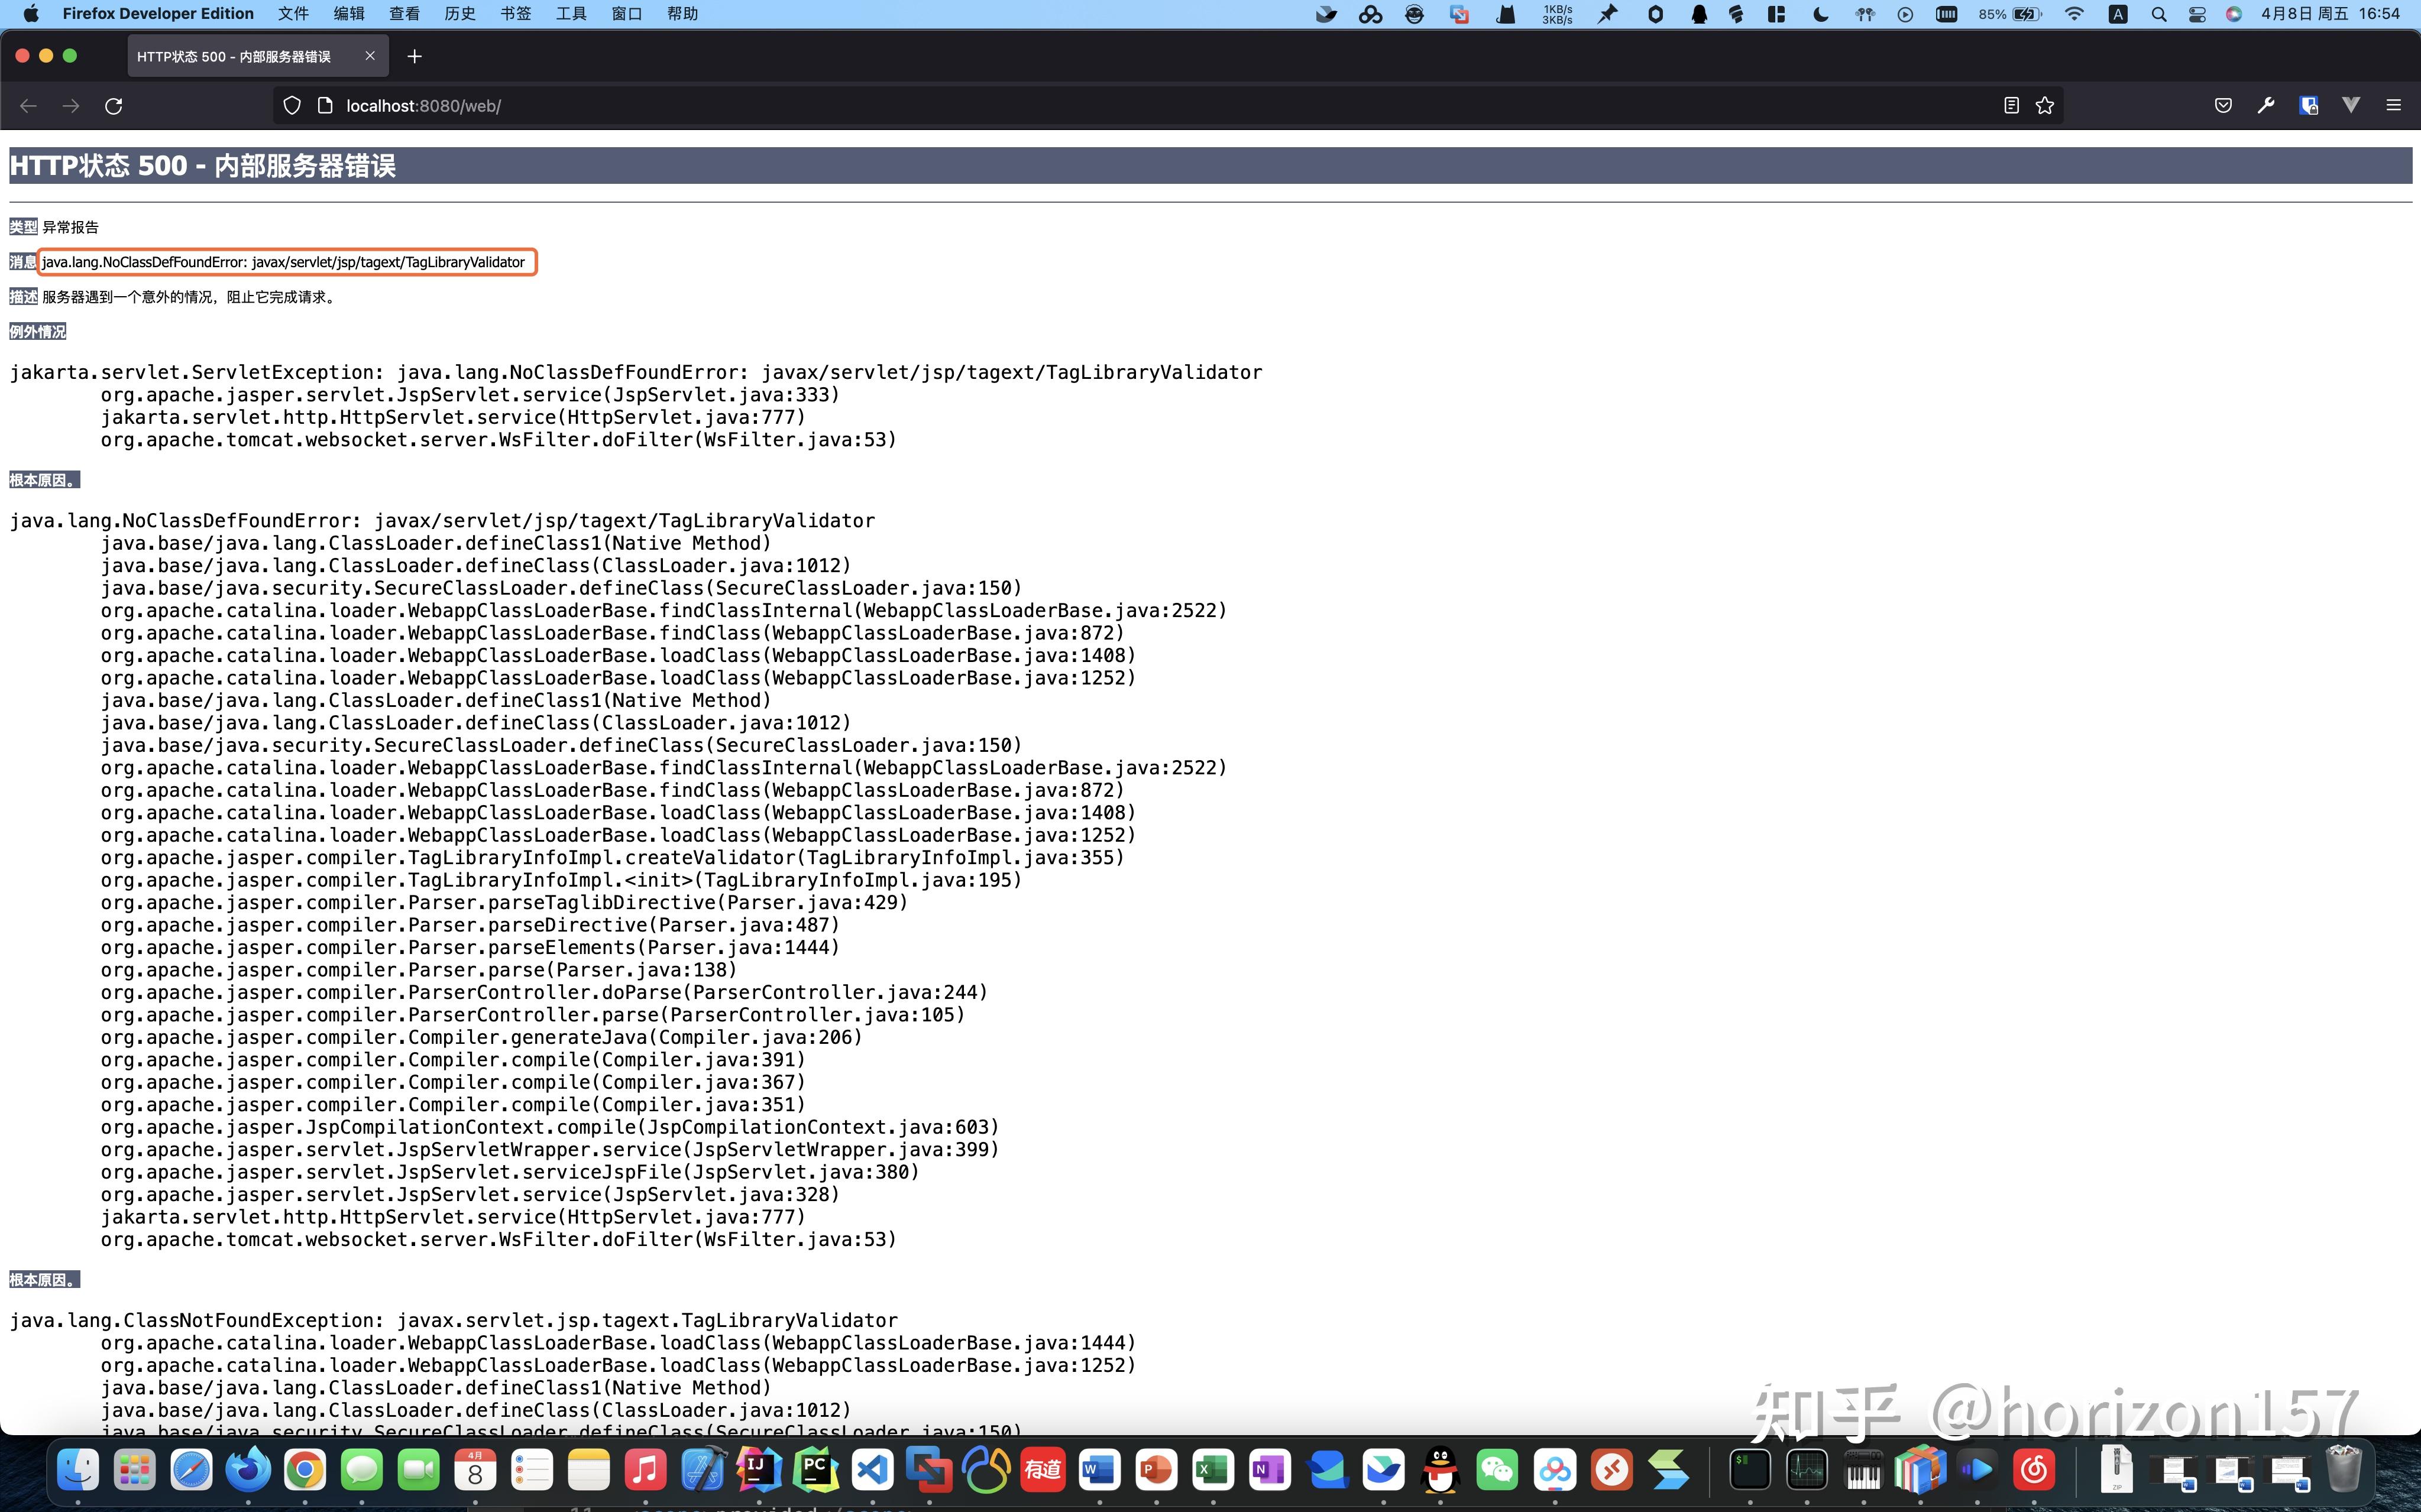The height and width of the screenshot is (1512, 2421).
Task: Open NetEase Cloud Music from the Dock
Action: pyautogui.click(x=2034, y=1470)
